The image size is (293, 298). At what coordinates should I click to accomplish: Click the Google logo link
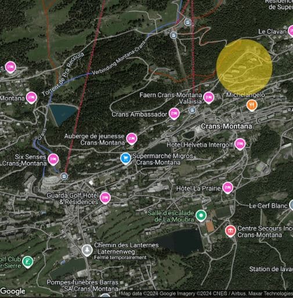(13, 291)
